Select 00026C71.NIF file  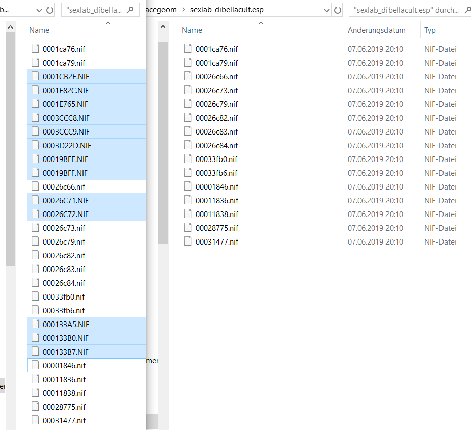pyautogui.click(x=87, y=201)
